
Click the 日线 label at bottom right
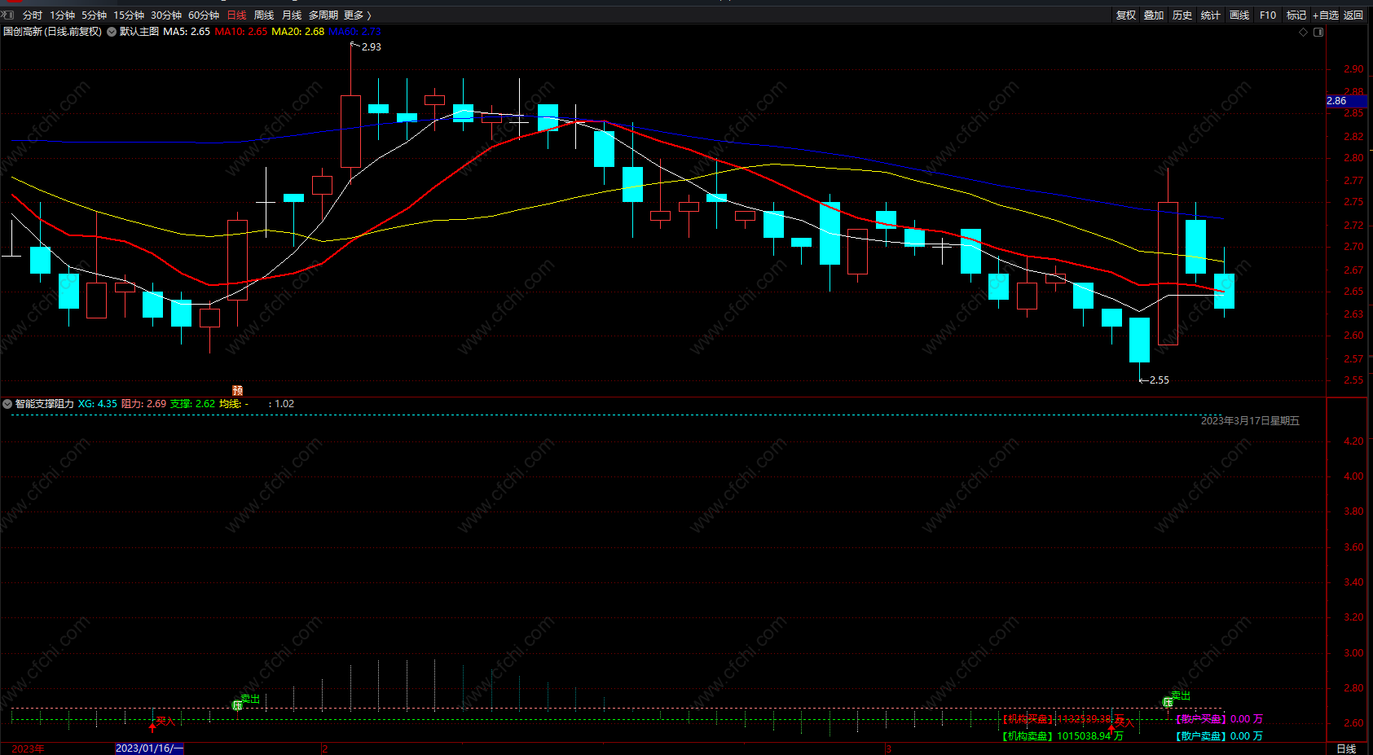[1346, 748]
